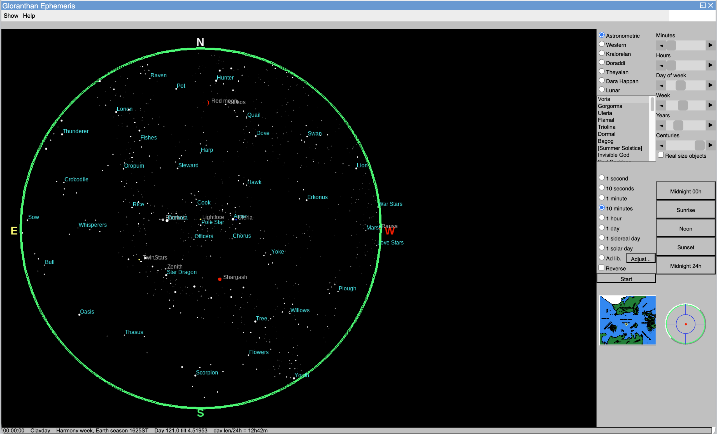Choose Summer Solstice list entry
Screen dimensions: 717x434
(x=620, y=148)
